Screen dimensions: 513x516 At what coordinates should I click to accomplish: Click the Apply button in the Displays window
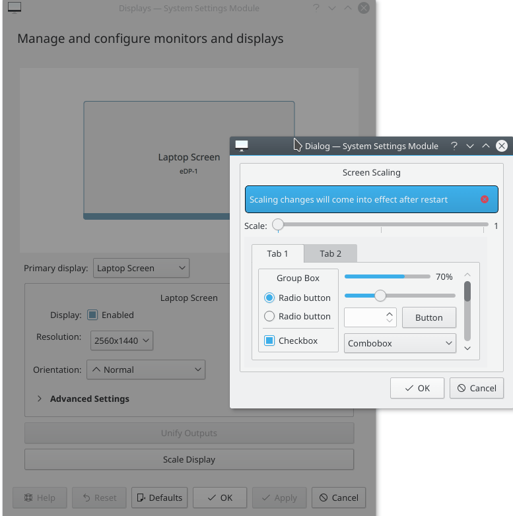coord(279,498)
